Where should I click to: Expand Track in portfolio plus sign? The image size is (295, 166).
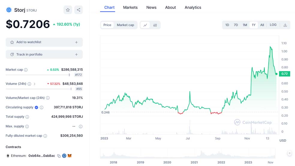(x=76, y=55)
